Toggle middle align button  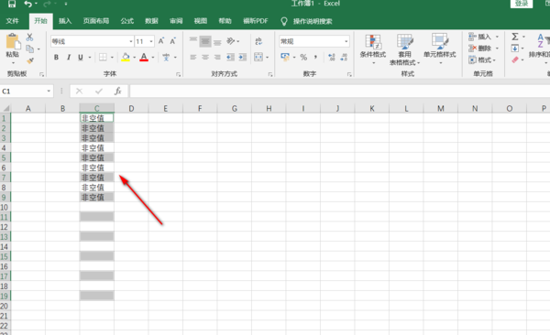pos(205,41)
